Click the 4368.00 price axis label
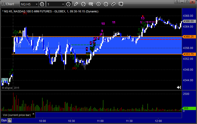This screenshot has width=197, height=124. [x=188, y=16]
